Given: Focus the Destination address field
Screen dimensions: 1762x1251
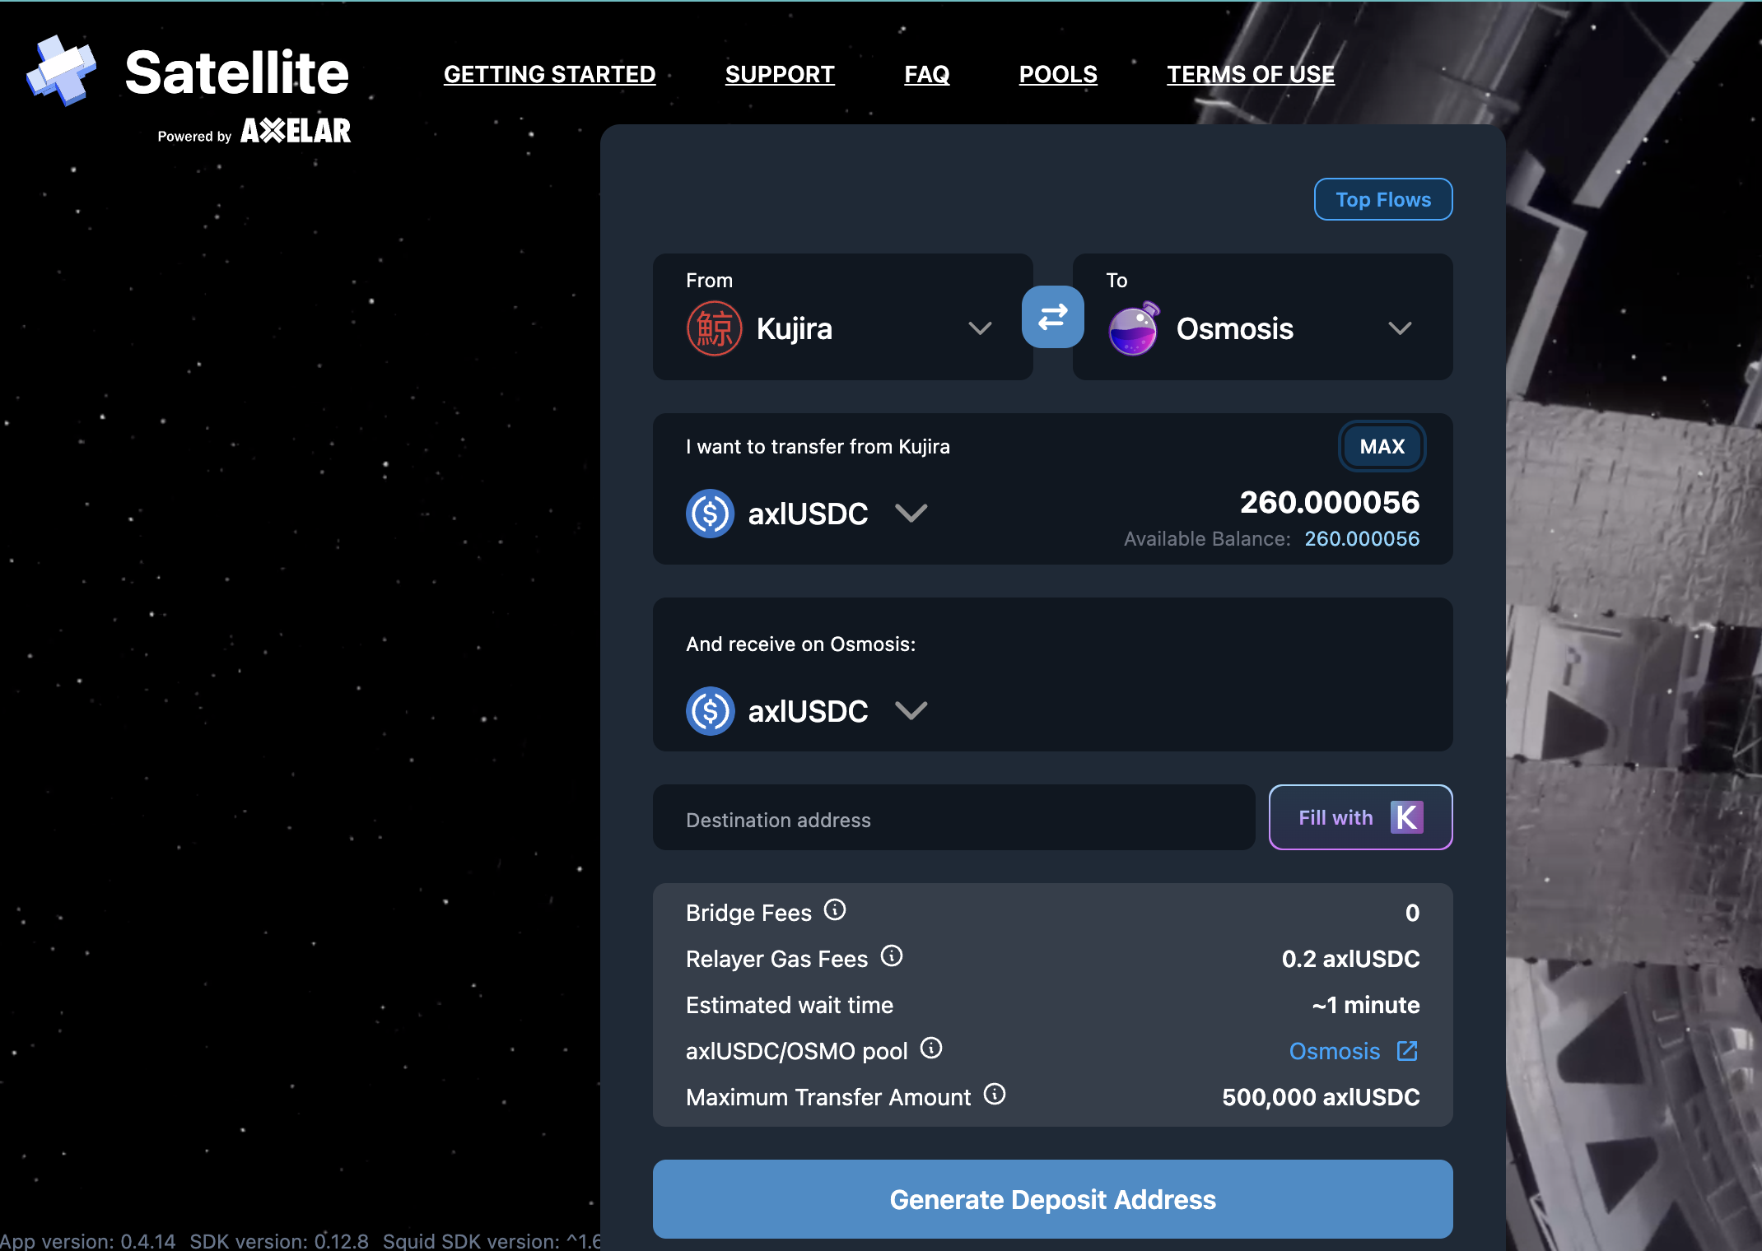Looking at the screenshot, I should pos(953,820).
